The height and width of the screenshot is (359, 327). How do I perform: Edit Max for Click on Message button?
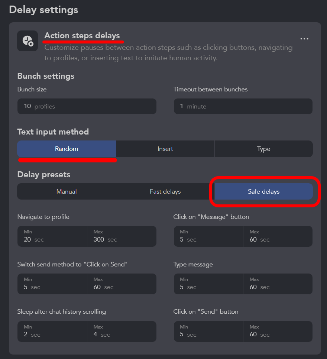click(x=278, y=236)
